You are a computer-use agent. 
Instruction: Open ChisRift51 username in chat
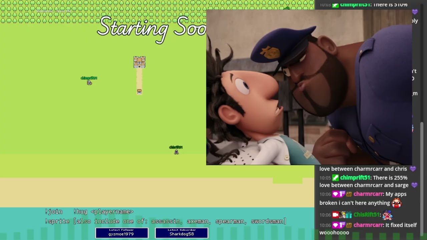click(x=366, y=215)
